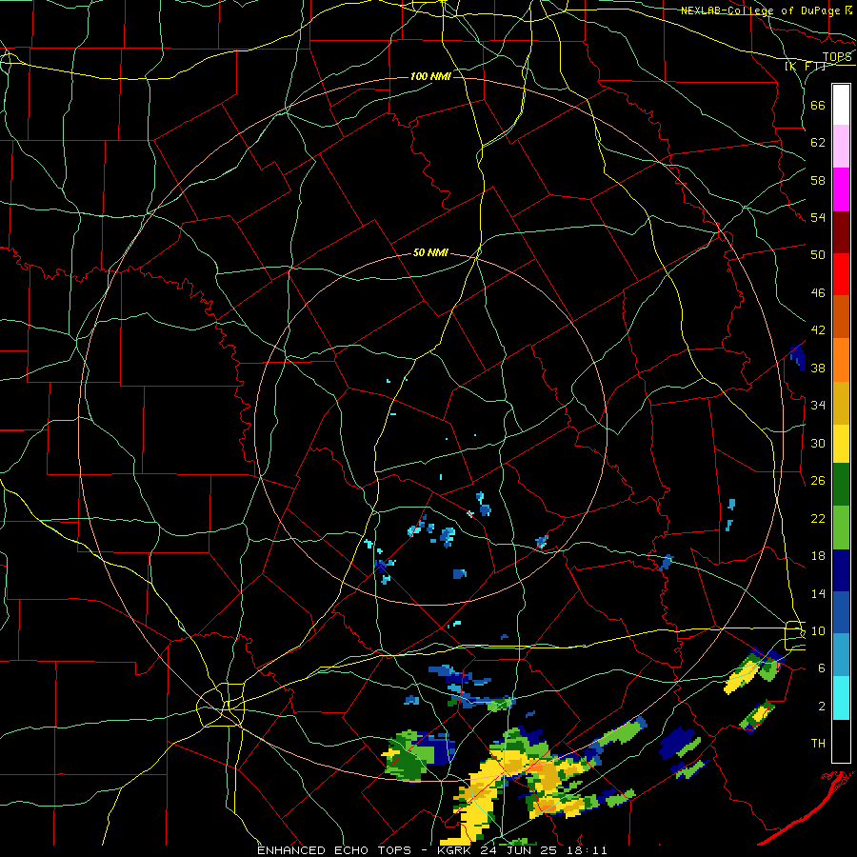Click the legend value 22

click(818, 519)
